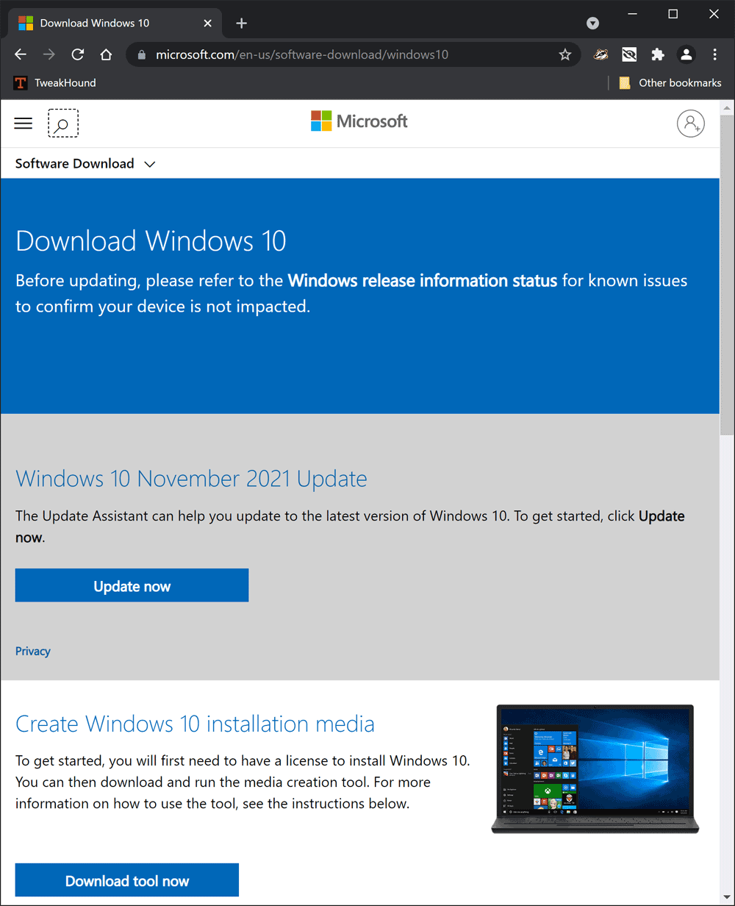Sign in with the account icon
Screen dimensions: 735x906
pos(691,123)
